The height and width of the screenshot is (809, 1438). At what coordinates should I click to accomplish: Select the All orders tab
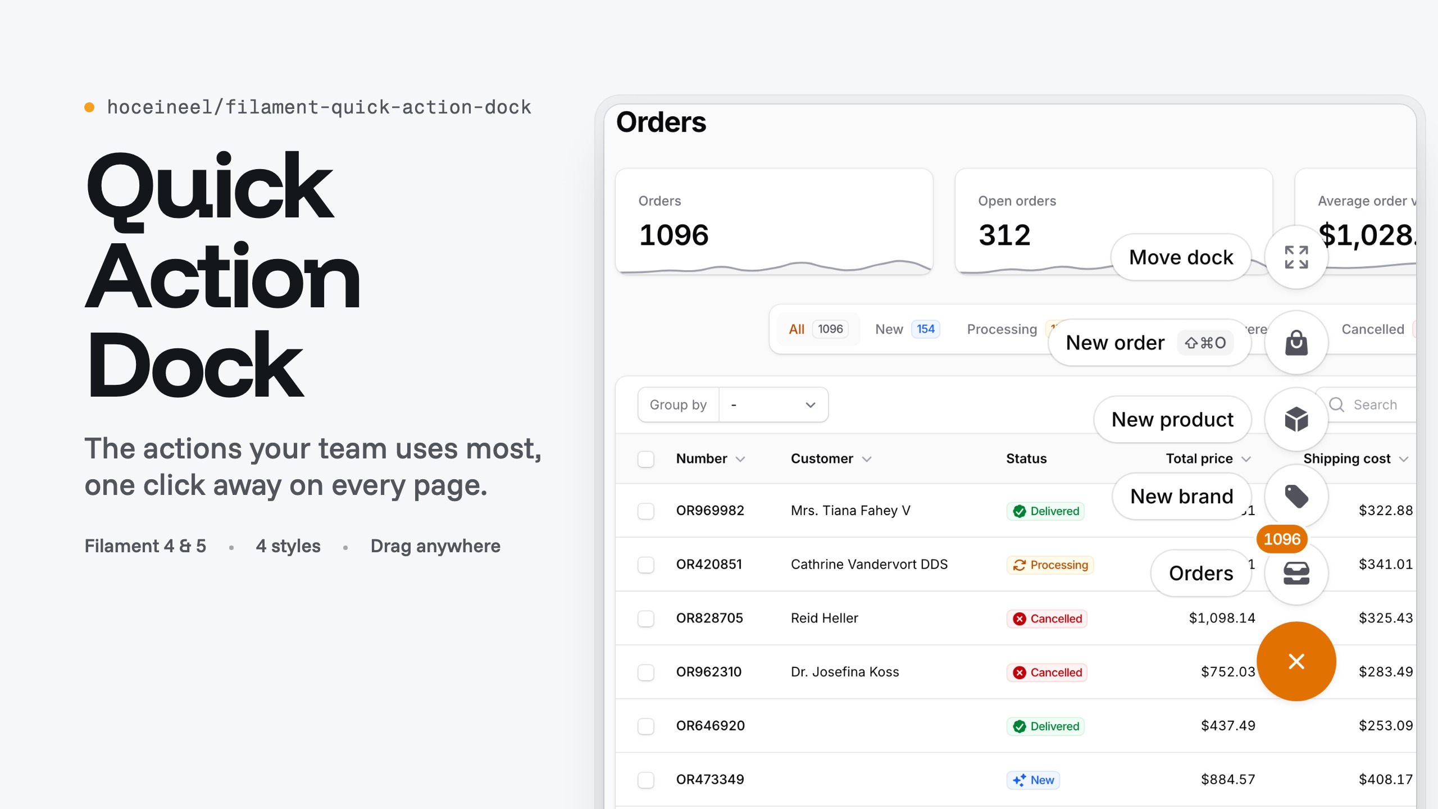(818, 329)
